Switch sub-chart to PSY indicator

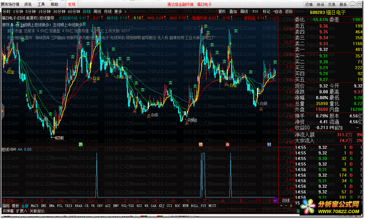[x=203, y=206]
